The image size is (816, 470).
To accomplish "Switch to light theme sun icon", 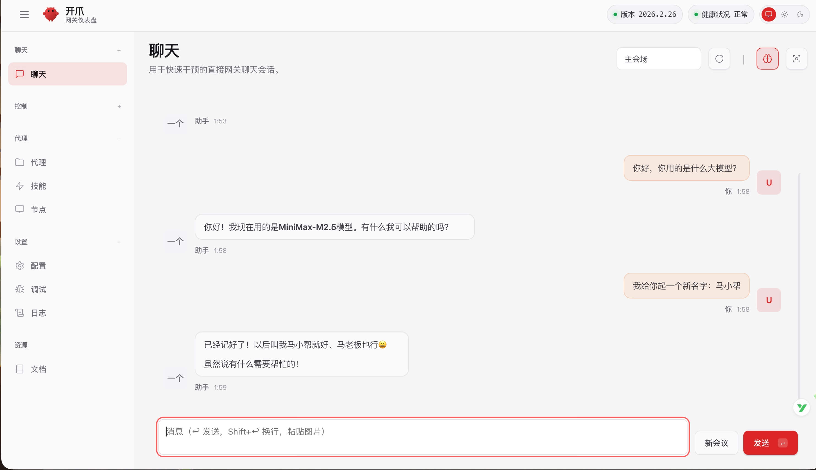I will point(785,15).
